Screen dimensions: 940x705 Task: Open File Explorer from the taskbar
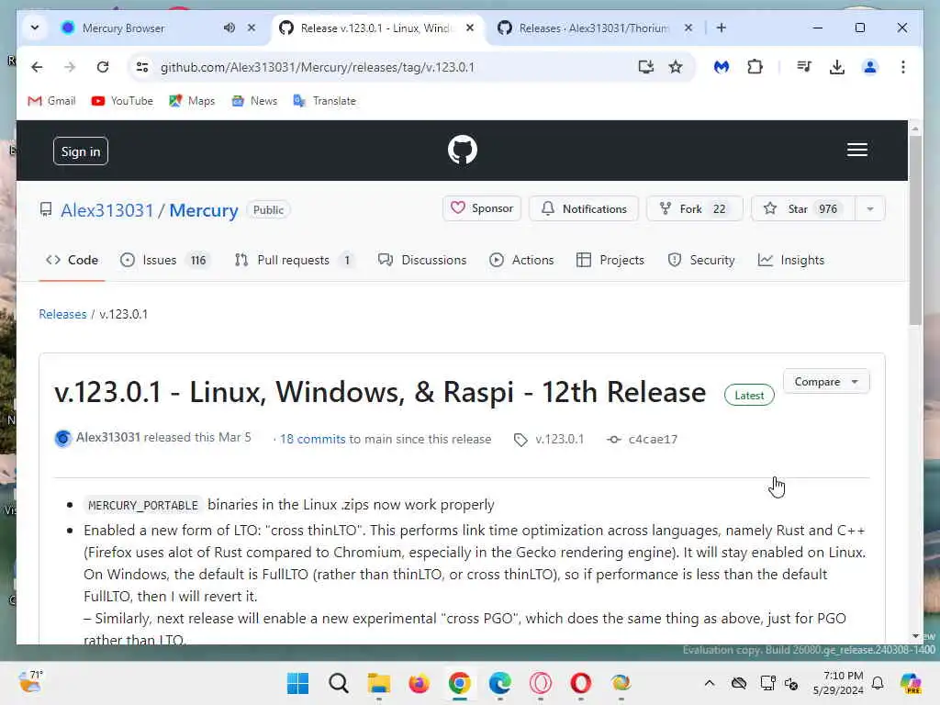pos(379,683)
